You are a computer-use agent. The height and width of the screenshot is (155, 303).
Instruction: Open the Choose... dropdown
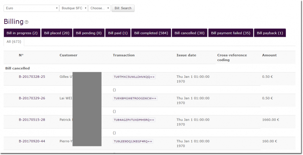[99, 8]
